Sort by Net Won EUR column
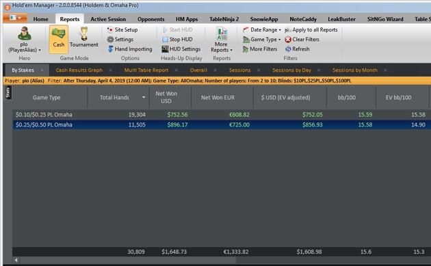The height and width of the screenshot is (266, 431). [x=222, y=98]
